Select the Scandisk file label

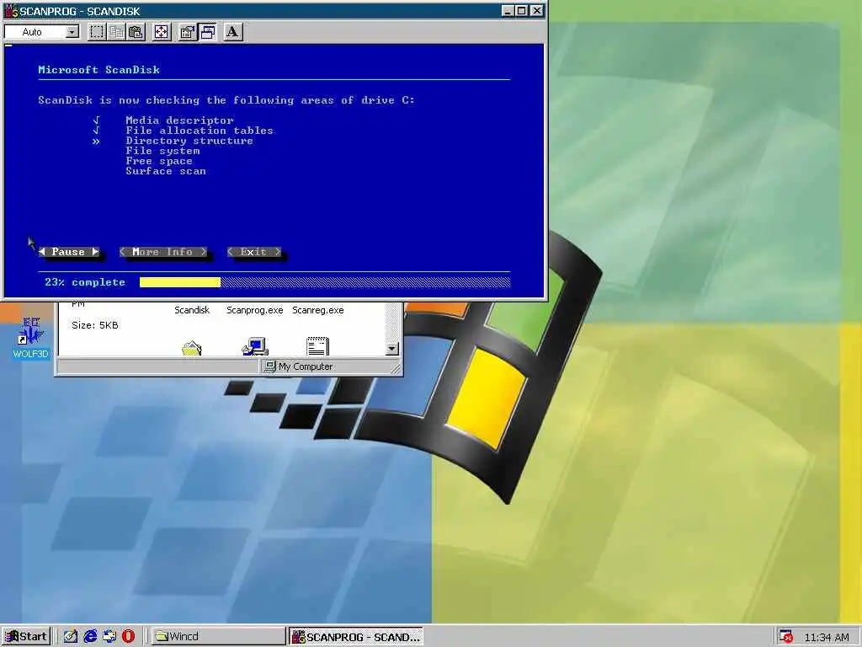click(192, 310)
